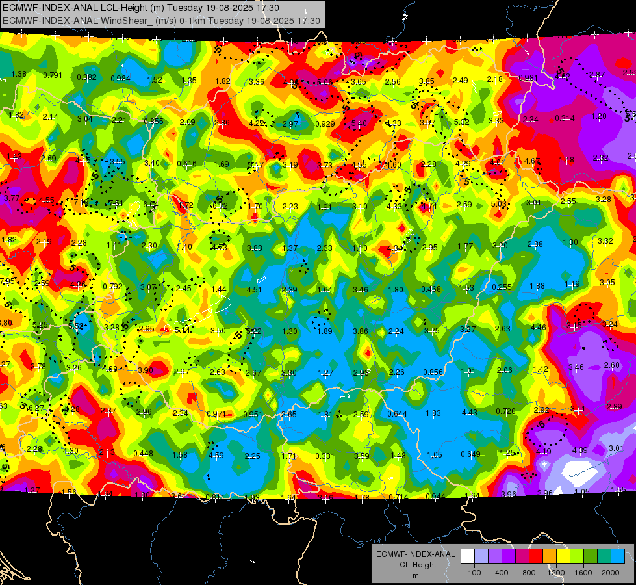The image size is (636, 585).
Task: Click wind shear value 4.67
Action: click(532, 161)
